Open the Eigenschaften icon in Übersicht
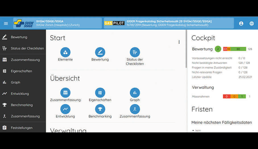The image size is (258, 149). click(x=100, y=92)
